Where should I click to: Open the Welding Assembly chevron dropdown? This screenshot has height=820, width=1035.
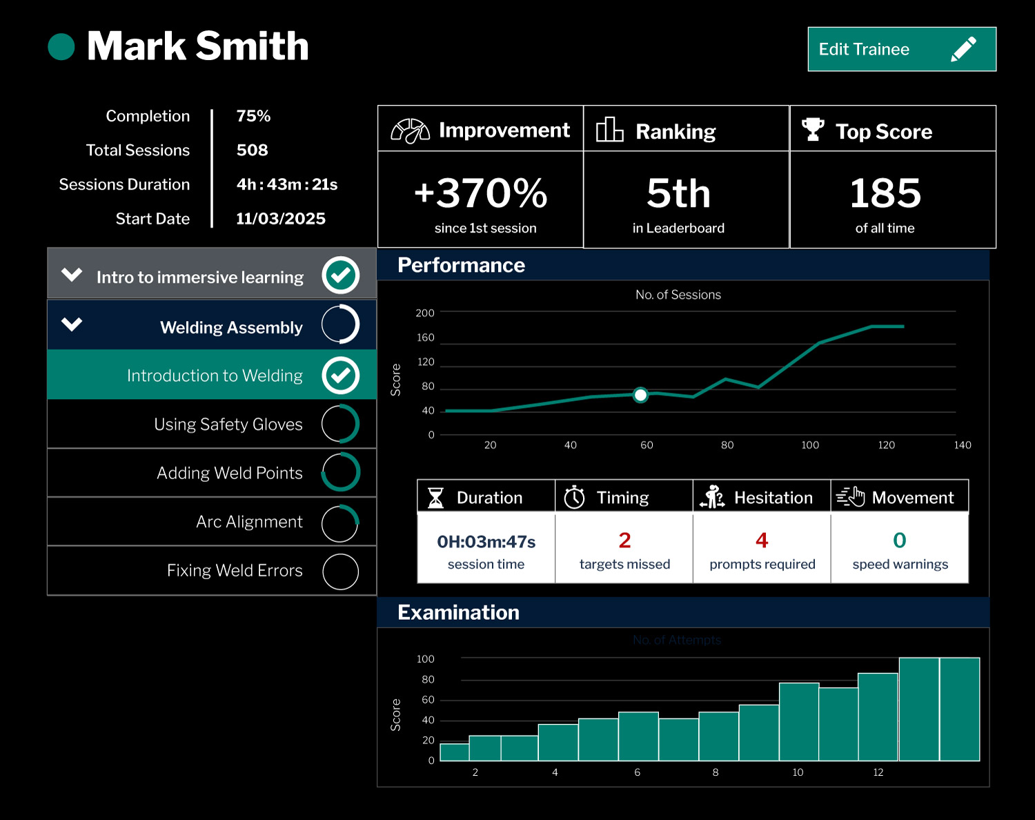click(72, 324)
